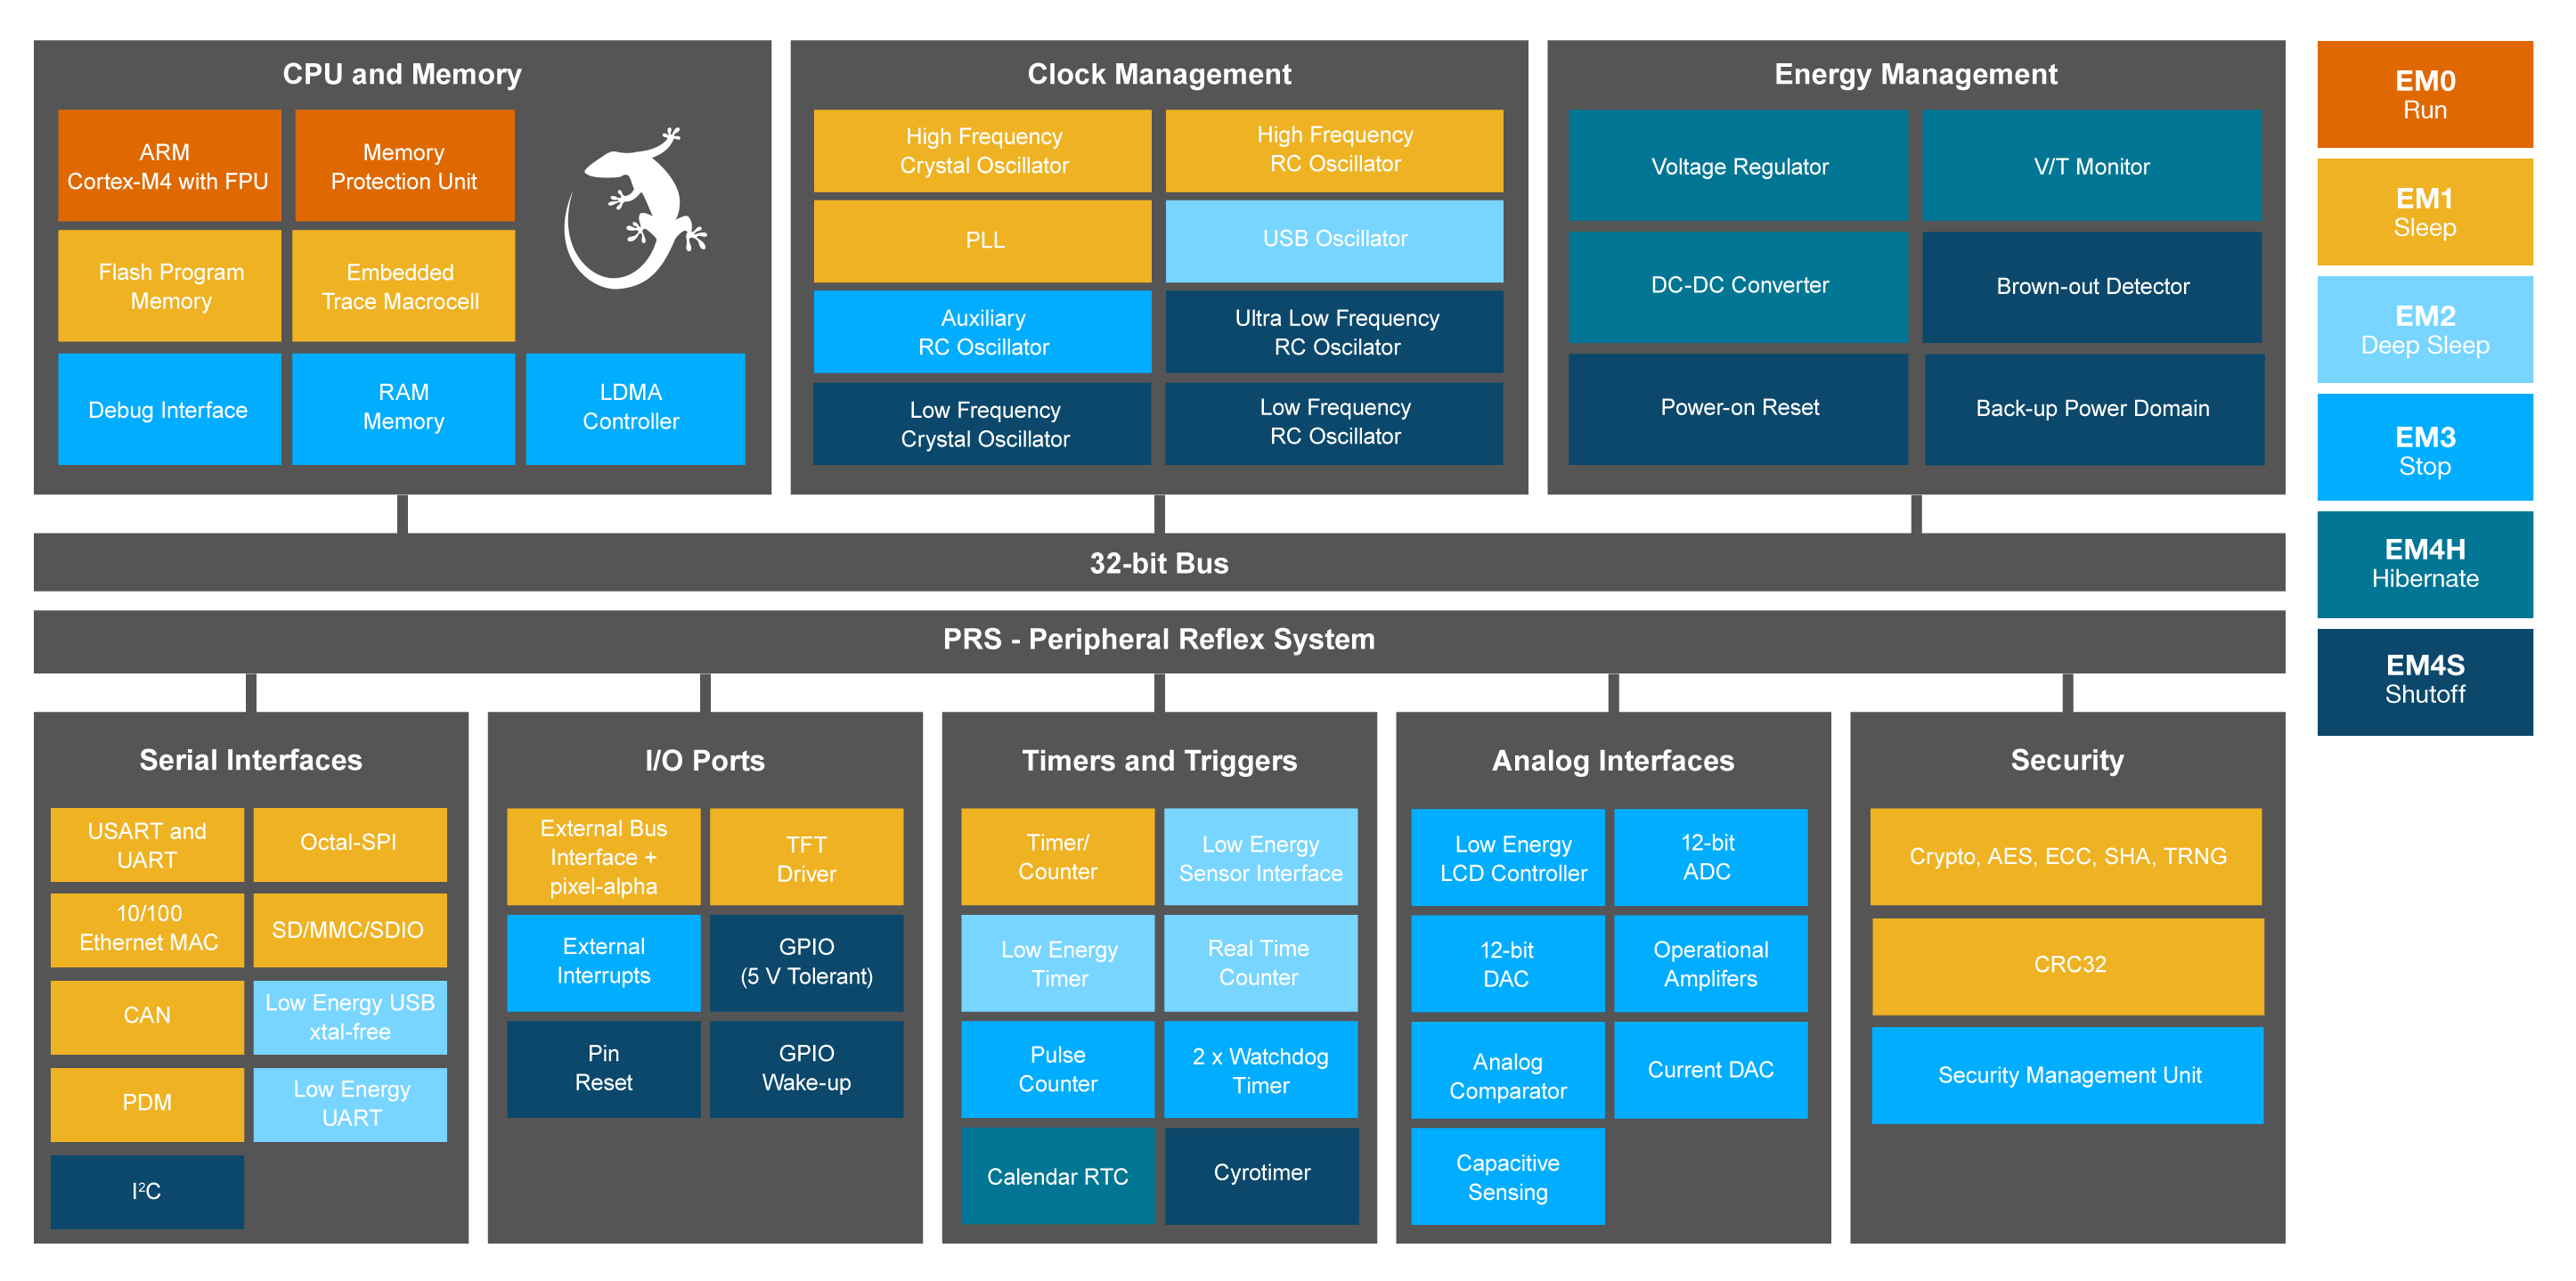Click the PRS Peripheral Reflex System bar
Image resolution: width=2576 pixels, height=1281 pixels.
pyautogui.click(x=1158, y=640)
